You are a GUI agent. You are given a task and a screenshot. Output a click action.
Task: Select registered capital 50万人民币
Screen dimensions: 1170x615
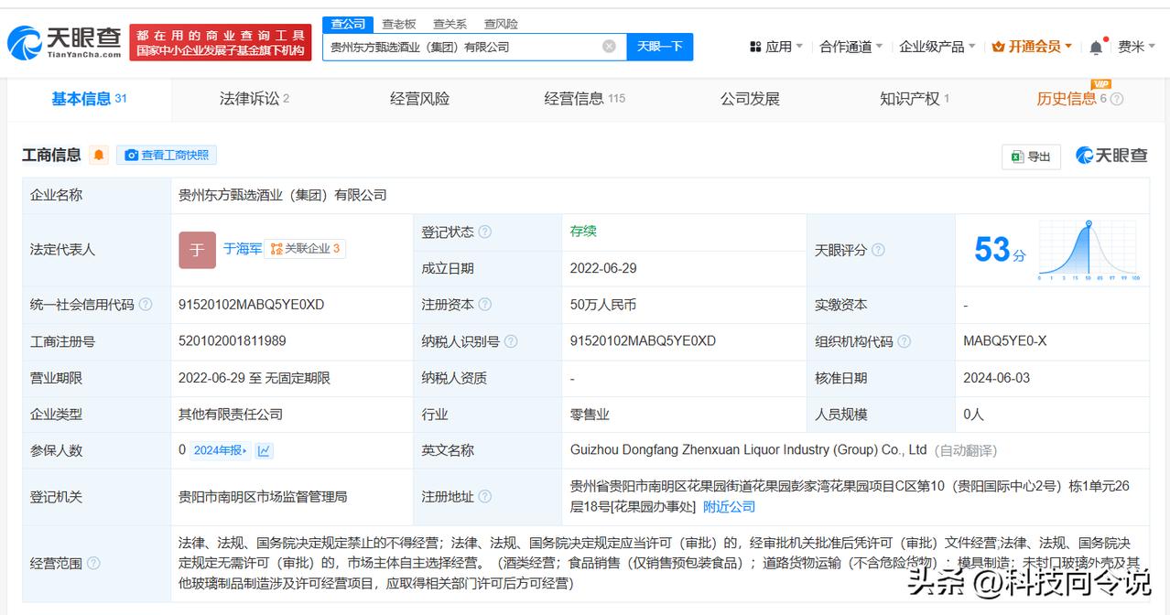603,305
